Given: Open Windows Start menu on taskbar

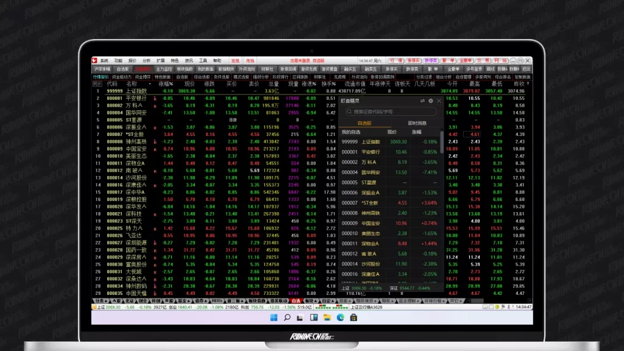Looking at the screenshot, I should (x=273, y=317).
